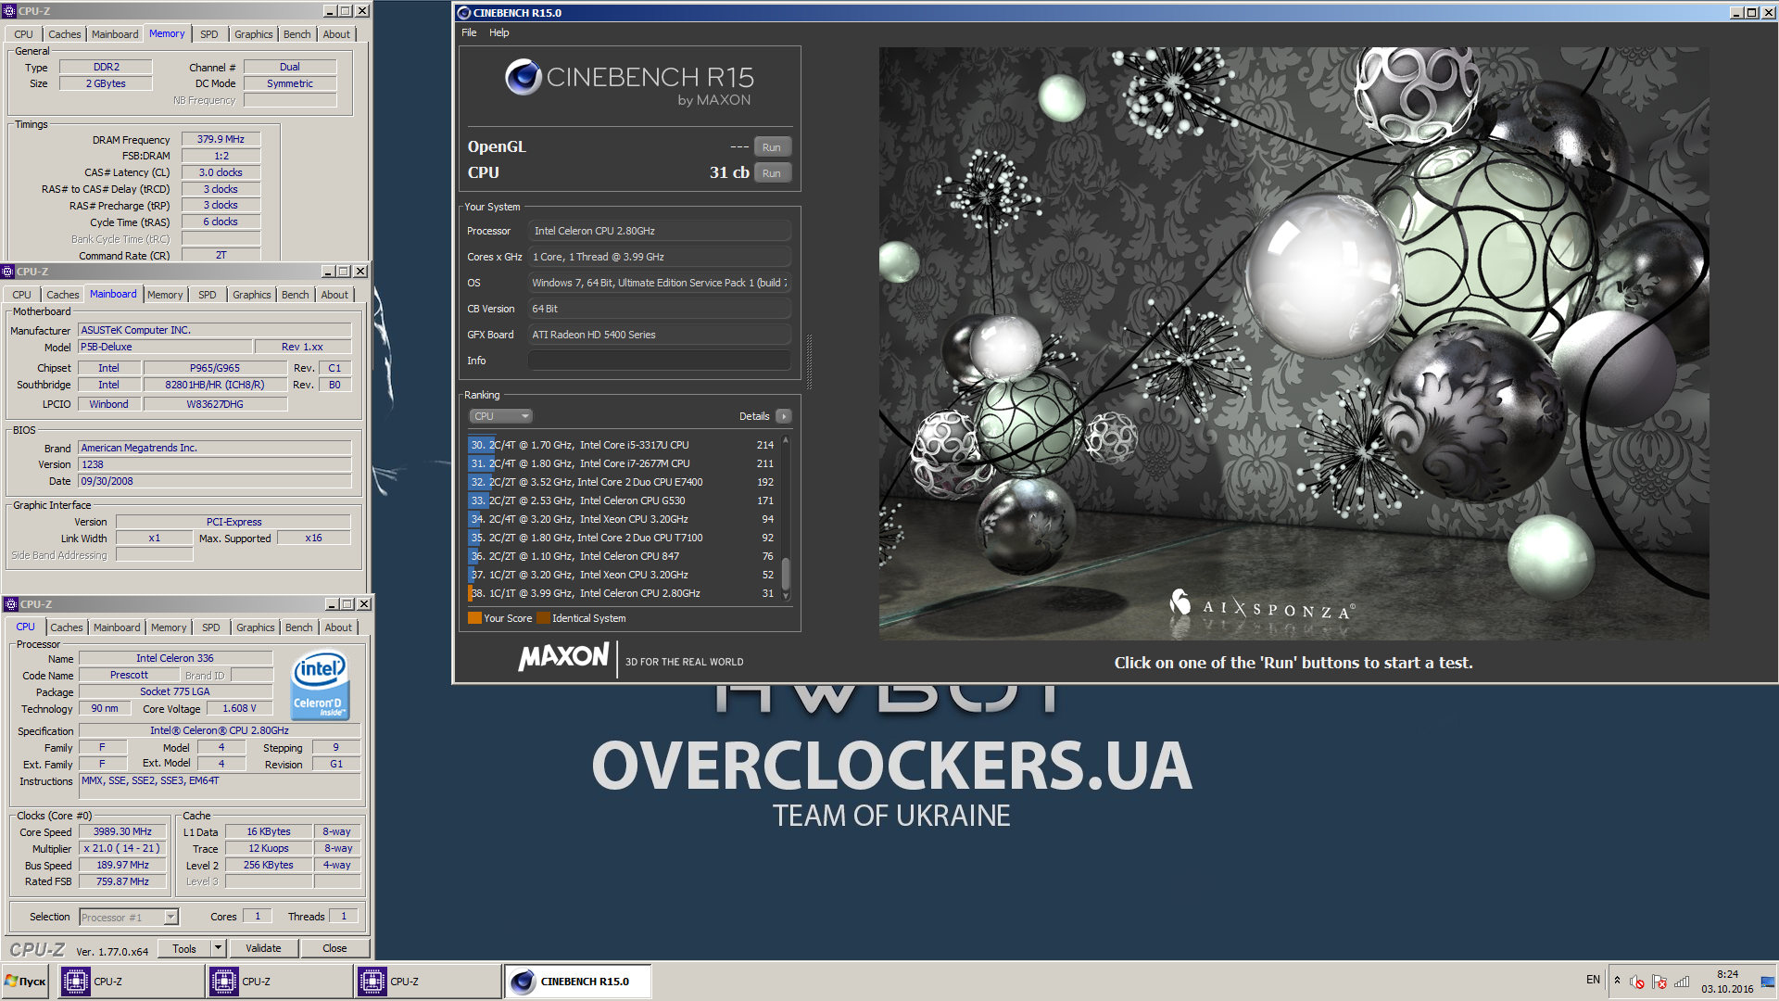Run the CPU test
This screenshot has width=1779, height=1001.
pyautogui.click(x=772, y=173)
